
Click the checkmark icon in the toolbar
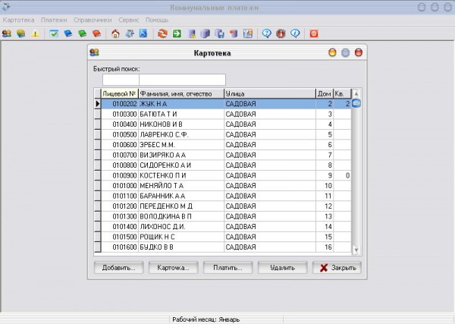click(x=55, y=33)
